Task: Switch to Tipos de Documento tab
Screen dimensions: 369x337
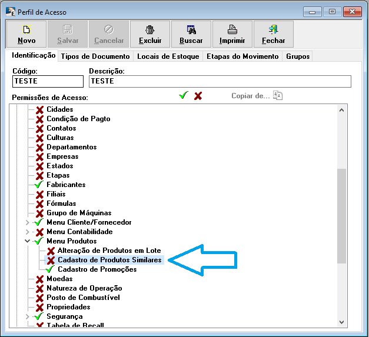Action: (96, 56)
